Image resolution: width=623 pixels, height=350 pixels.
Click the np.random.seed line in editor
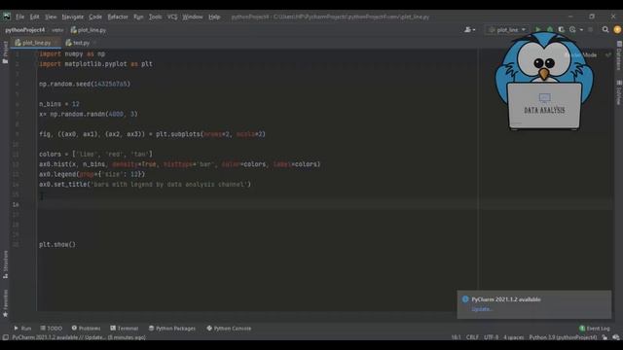85,84
